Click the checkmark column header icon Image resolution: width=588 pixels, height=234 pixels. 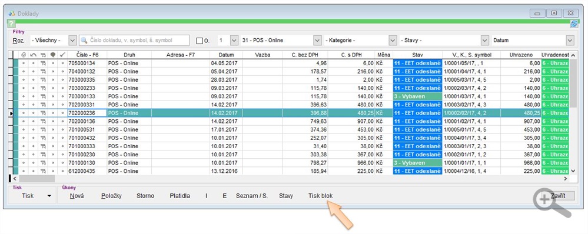[x=62, y=55]
